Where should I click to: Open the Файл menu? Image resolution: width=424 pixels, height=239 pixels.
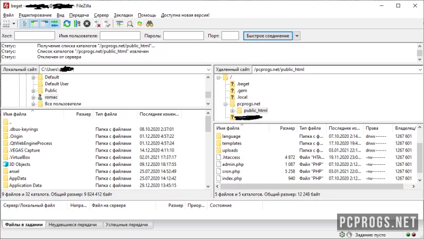point(8,15)
